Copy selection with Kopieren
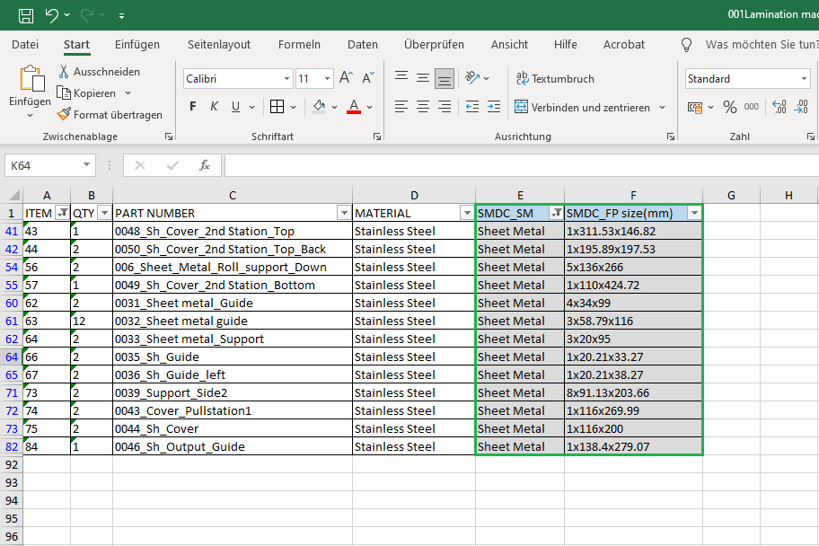The image size is (819, 546). click(87, 93)
